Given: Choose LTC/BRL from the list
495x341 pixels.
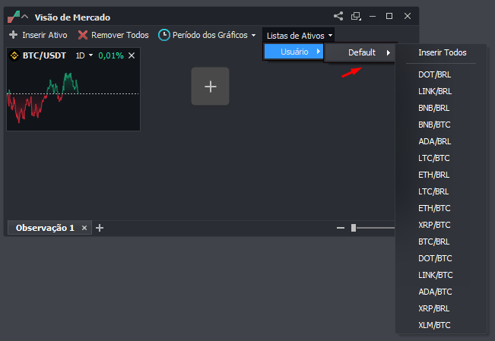Looking at the screenshot, I should (x=433, y=192).
